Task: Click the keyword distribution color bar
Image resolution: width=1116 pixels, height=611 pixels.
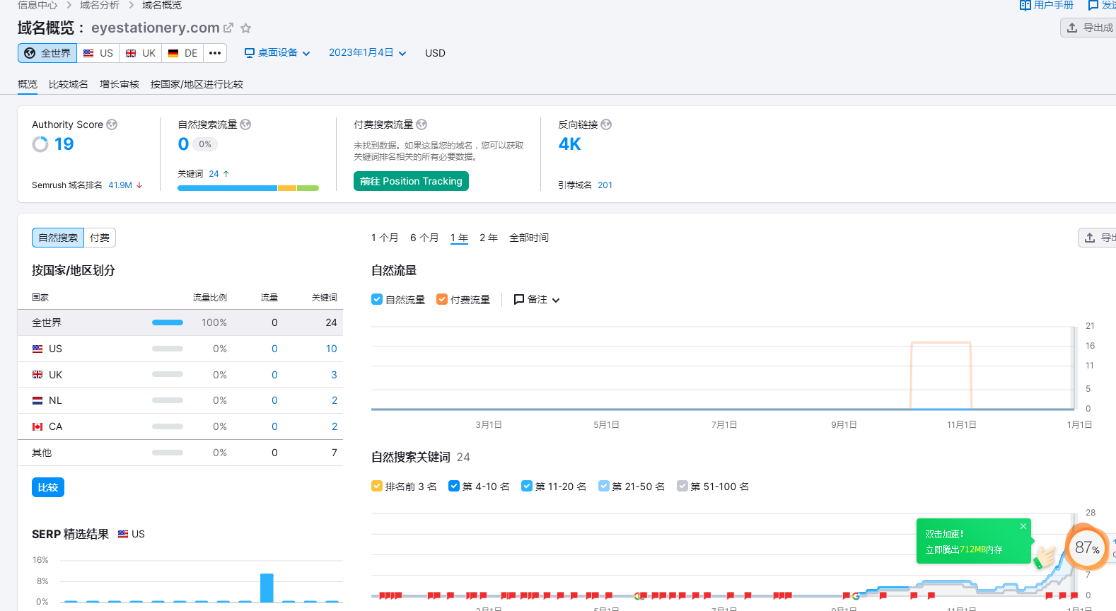Action: [x=248, y=188]
